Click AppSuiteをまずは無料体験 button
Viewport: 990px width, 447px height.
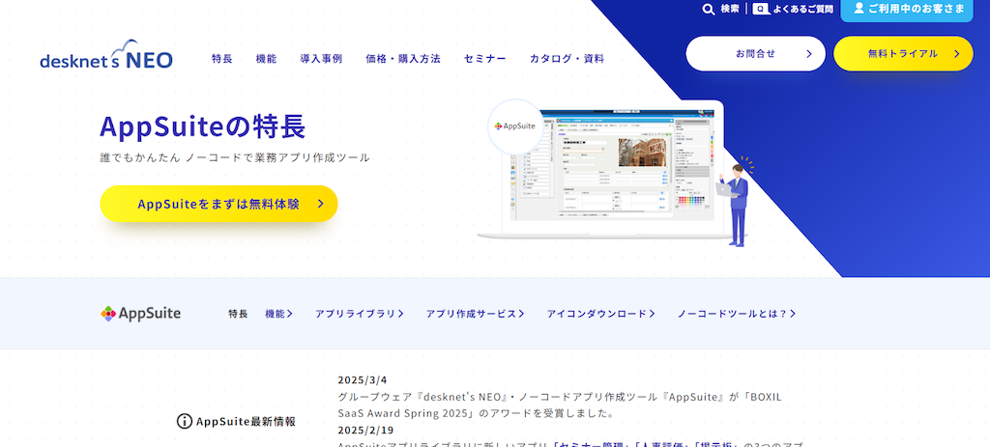219,204
